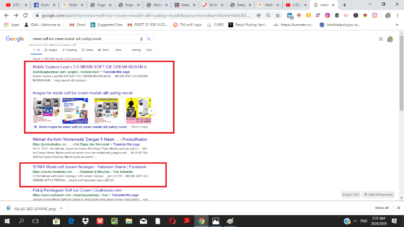The height and width of the screenshot is (227, 404).
Task: Expand the arrow beside usahawan.com result URL
Action: tap(110, 195)
